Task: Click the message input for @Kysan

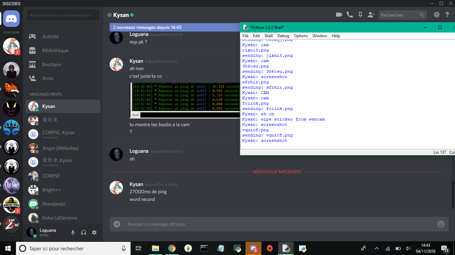Action: tap(280, 224)
